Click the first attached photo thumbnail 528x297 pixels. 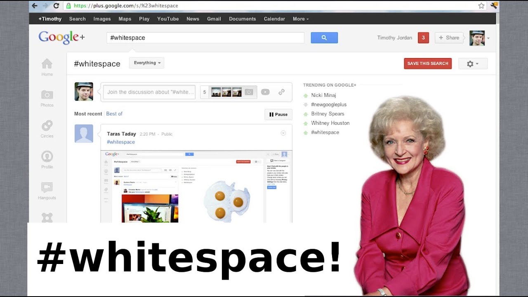click(x=216, y=92)
